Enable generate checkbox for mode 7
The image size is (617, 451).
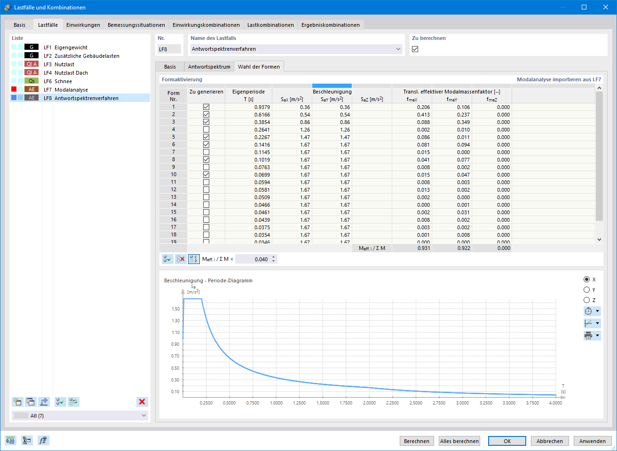point(206,152)
